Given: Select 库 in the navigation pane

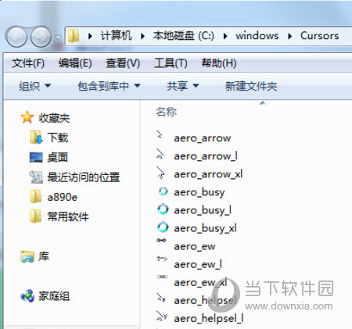Looking at the screenshot, I should pos(44,256).
